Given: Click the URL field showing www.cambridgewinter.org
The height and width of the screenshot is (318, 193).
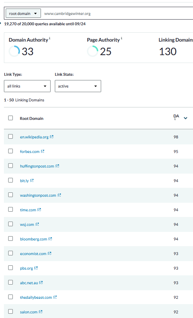Looking at the screenshot, I should point(118,14).
